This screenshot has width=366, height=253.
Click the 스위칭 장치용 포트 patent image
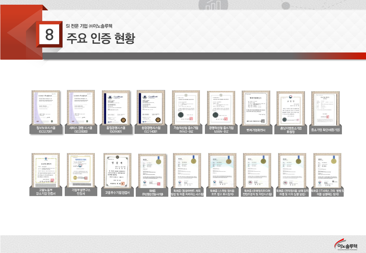coord(222,171)
